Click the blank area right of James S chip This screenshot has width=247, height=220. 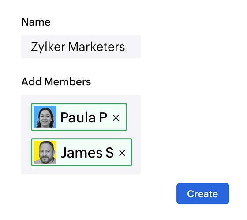tap(137, 152)
